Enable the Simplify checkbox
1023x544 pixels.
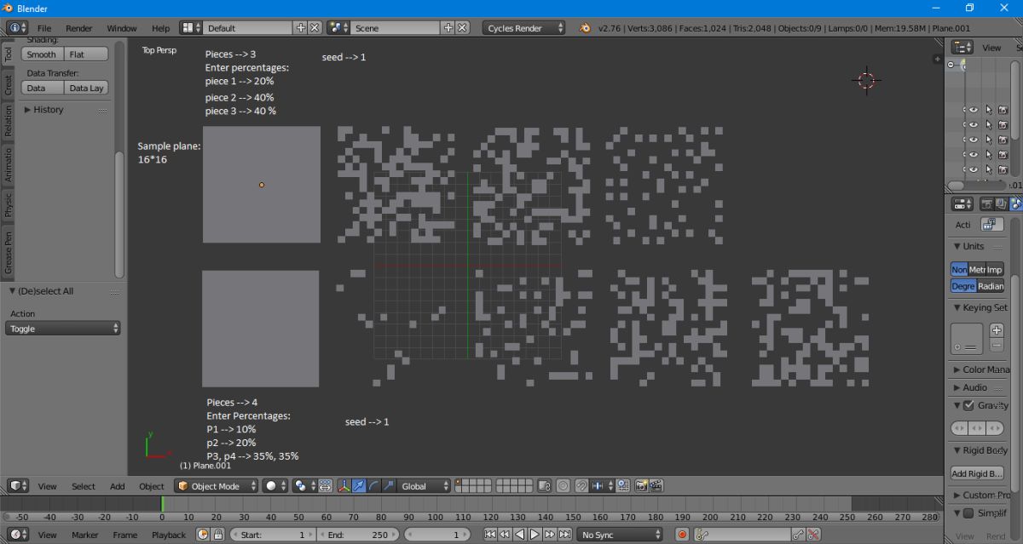[968, 513]
